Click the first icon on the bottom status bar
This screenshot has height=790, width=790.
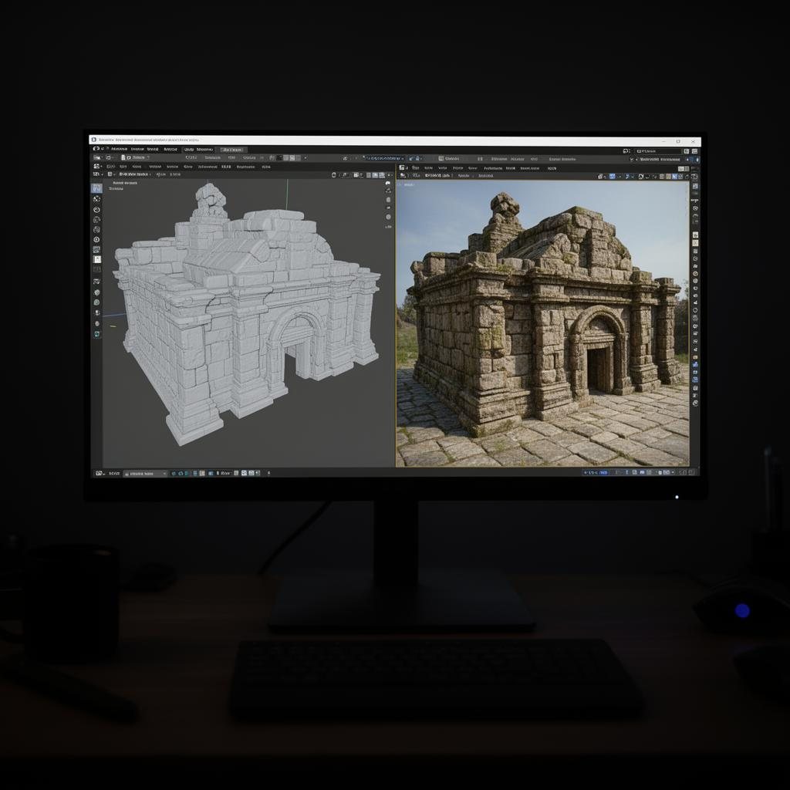(x=99, y=473)
